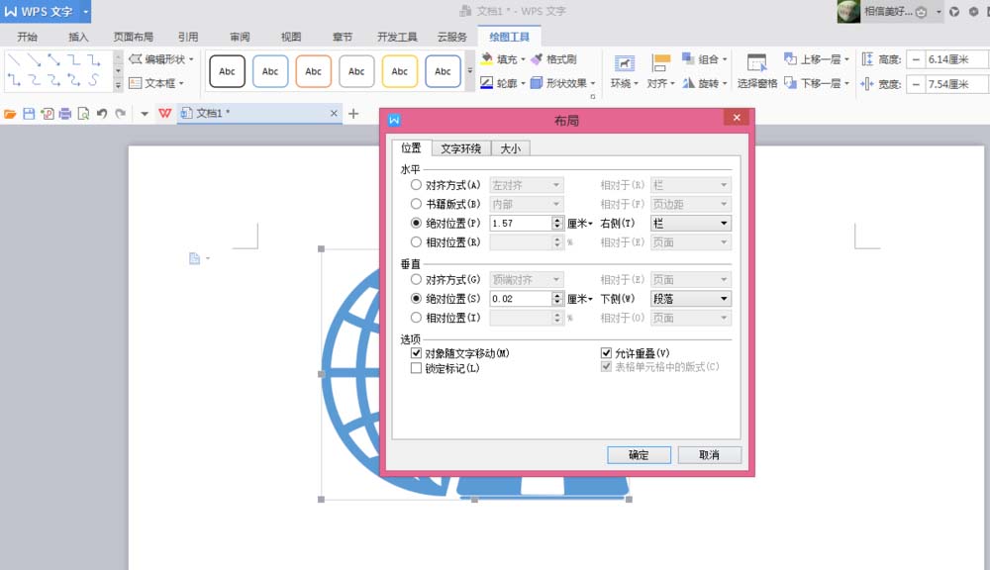
Task: Confirm layout with the 确定 button
Action: [639, 455]
